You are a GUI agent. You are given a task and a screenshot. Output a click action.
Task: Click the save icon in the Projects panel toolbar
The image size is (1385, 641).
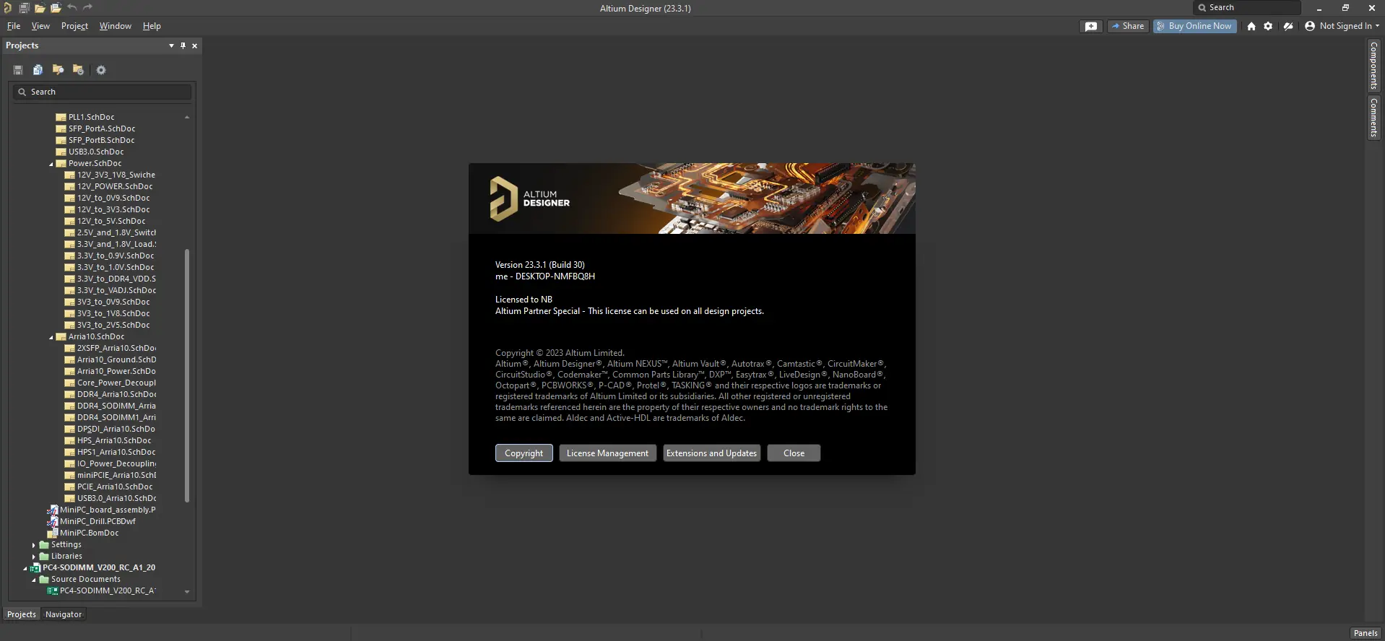pos(18,70)
